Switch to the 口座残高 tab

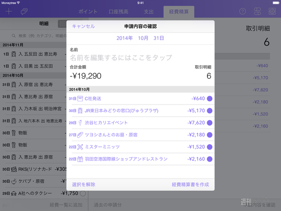(x=118, y=12)
